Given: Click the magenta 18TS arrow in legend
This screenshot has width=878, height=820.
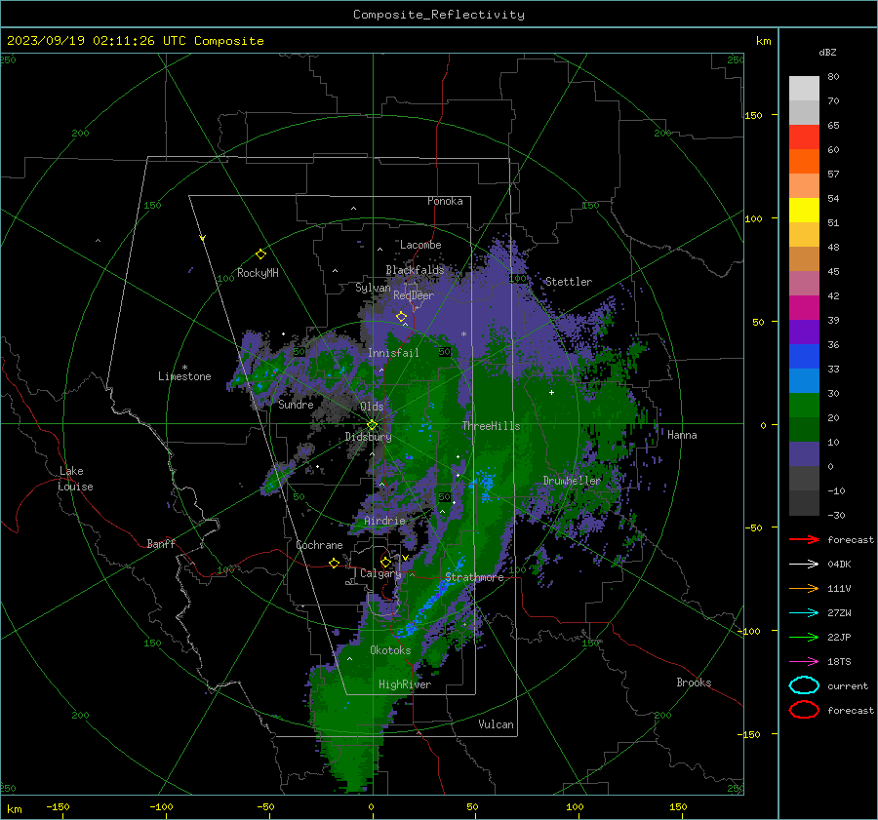Looking at the screenshot, I should [804, 661].
